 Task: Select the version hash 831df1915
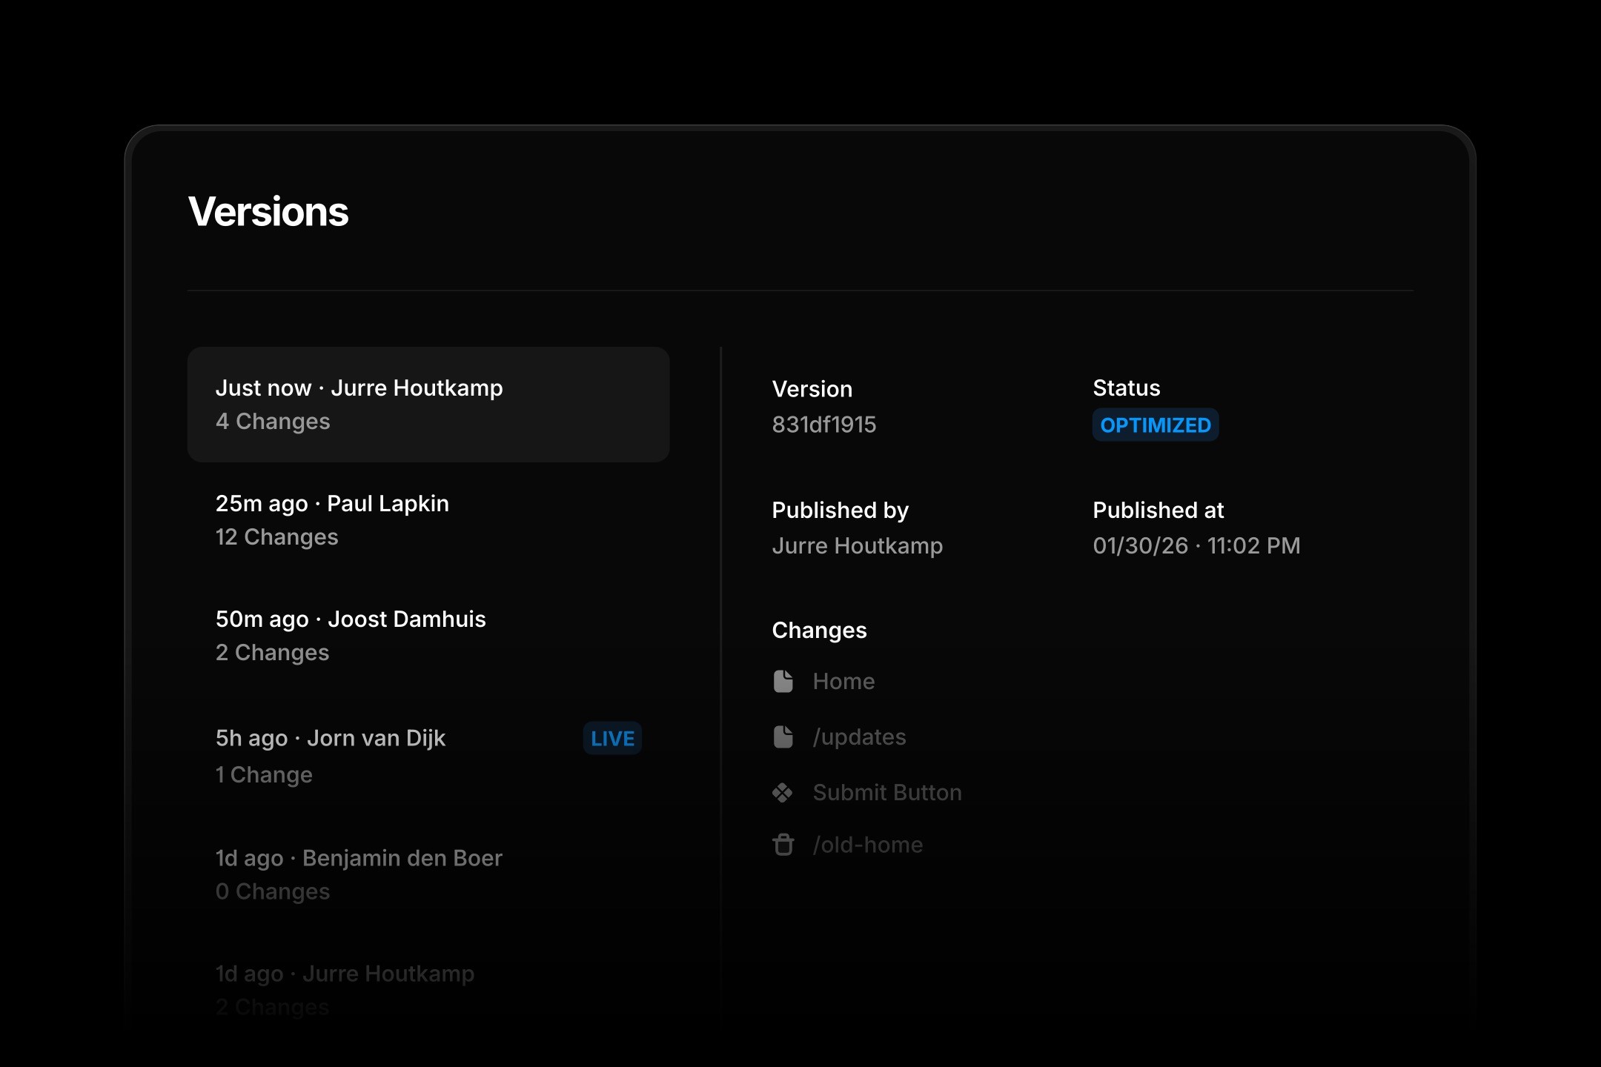click(824, 425)
